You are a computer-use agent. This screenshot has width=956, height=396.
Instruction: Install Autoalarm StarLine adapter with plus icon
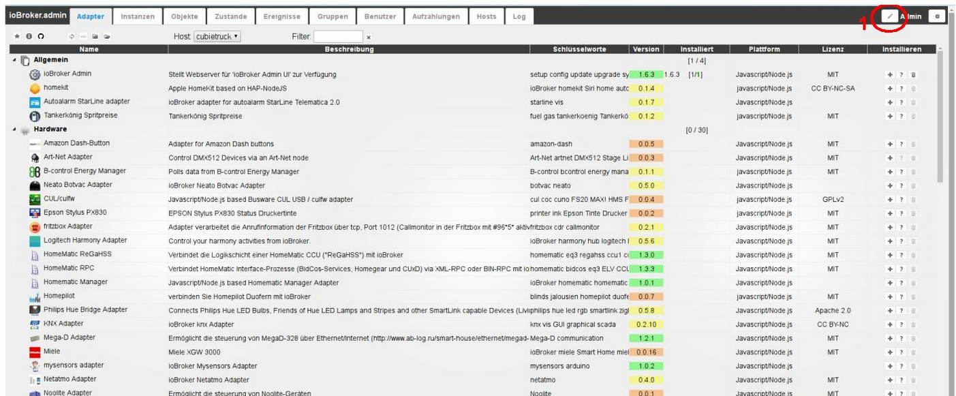pos(890,102)
